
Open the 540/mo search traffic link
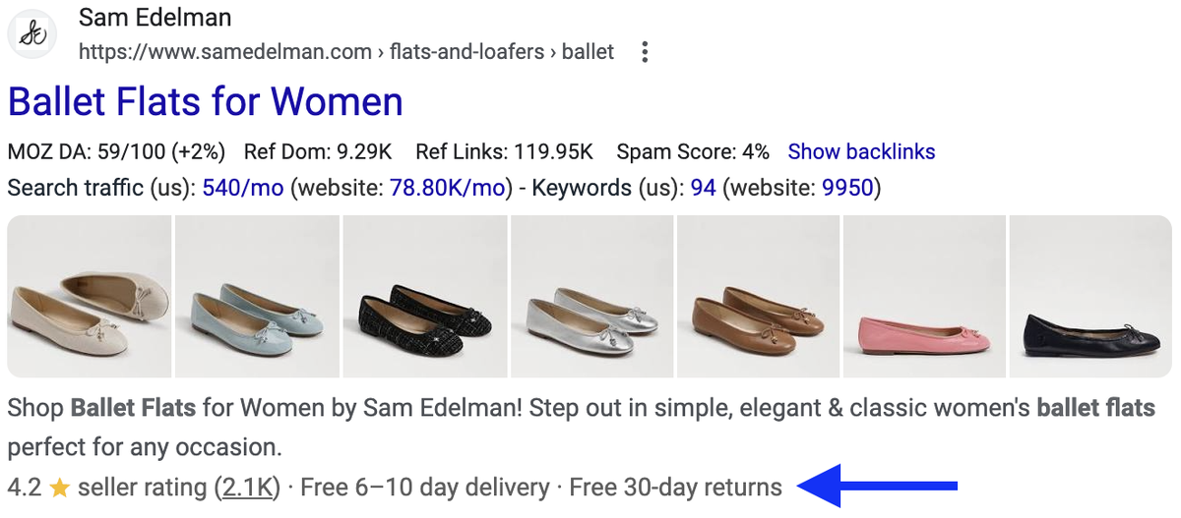coord(243,187)
